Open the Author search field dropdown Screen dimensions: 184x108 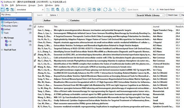(x=67, y=20)
